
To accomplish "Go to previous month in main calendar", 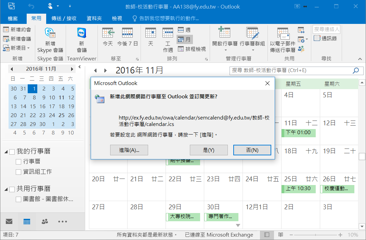I will click(x=95, y=70).
